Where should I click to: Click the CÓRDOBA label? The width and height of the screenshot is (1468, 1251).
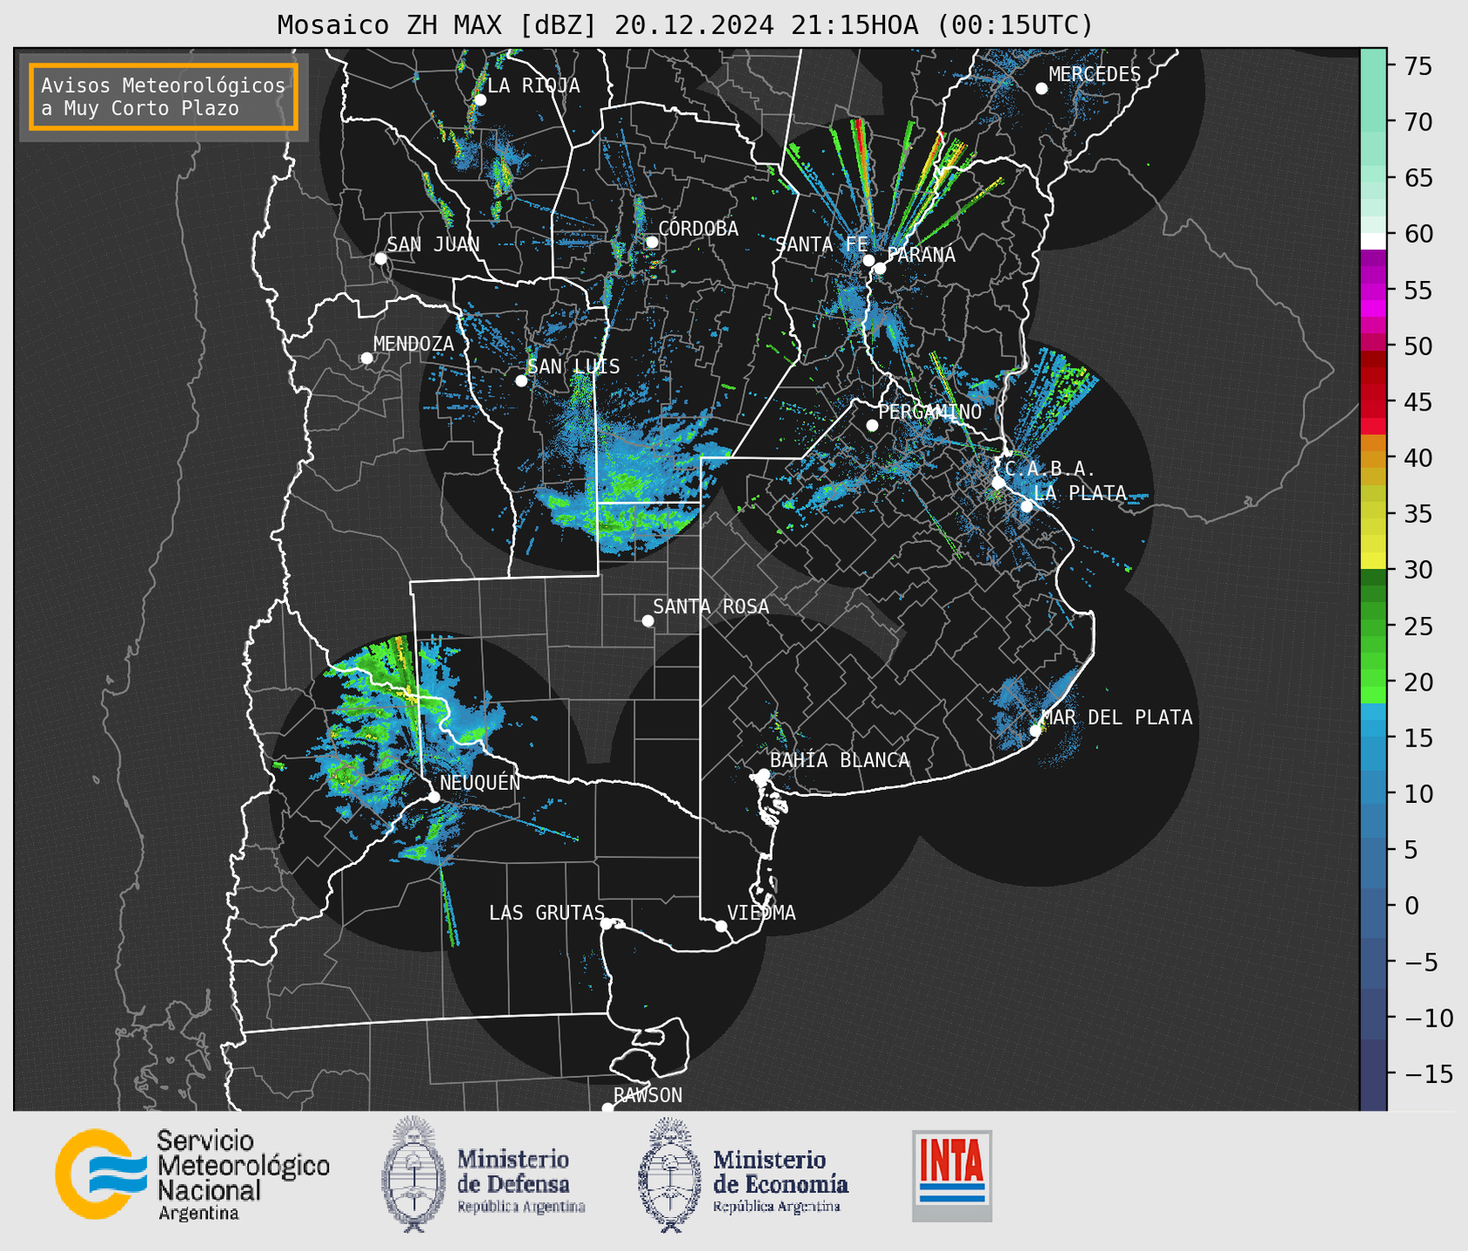tap(698, 229)
